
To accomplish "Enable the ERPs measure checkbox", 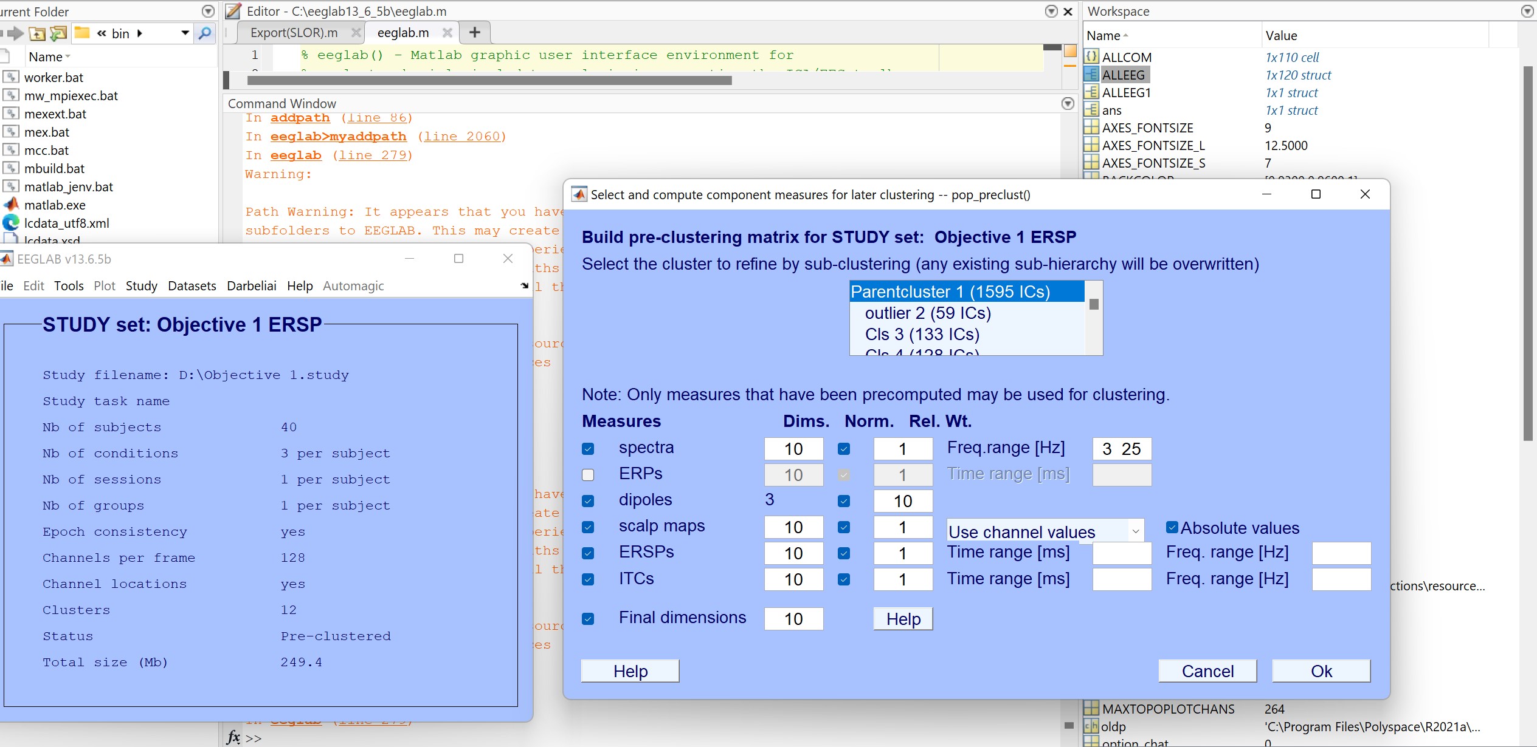I will [588, 474].
